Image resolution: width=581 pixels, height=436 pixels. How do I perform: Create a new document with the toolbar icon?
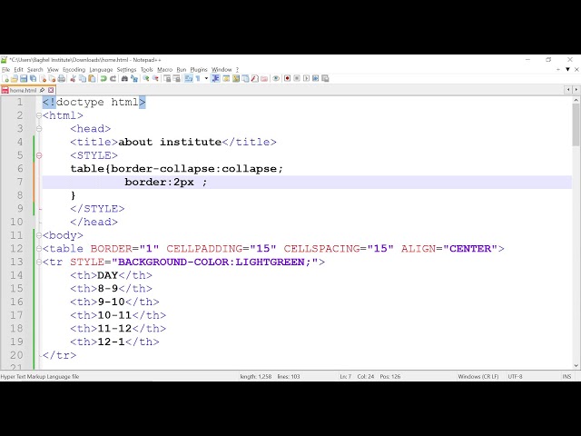click(x=5, y=78)
